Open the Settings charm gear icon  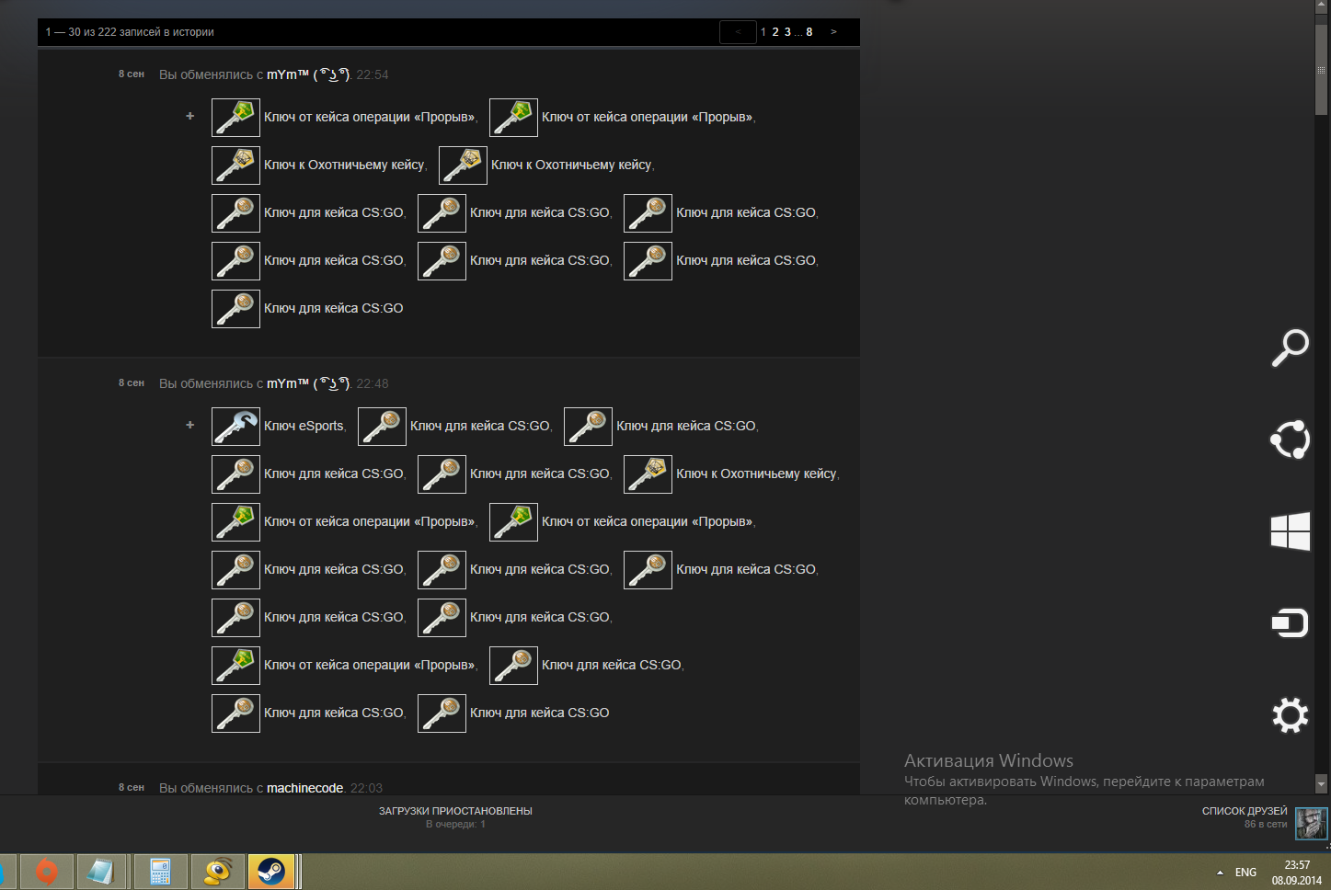(x=1290, y=715)
